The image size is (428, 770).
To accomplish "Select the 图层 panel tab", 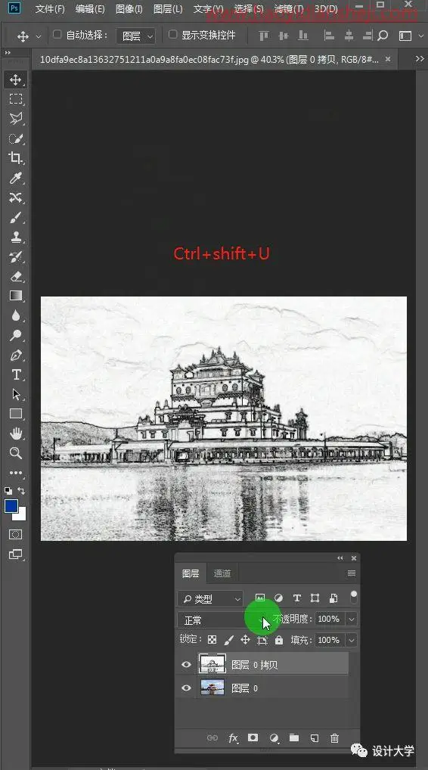I will click(x=191, y=573).
